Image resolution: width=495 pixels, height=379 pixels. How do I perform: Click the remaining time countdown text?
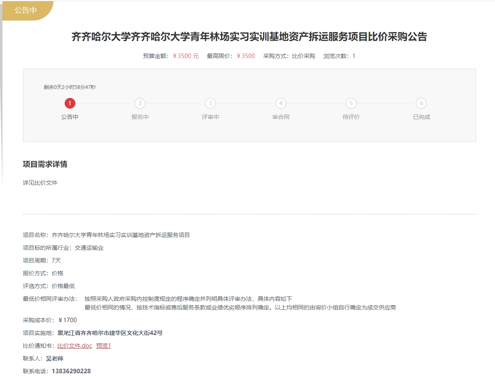pyautogui.click(x=70, y=87)
